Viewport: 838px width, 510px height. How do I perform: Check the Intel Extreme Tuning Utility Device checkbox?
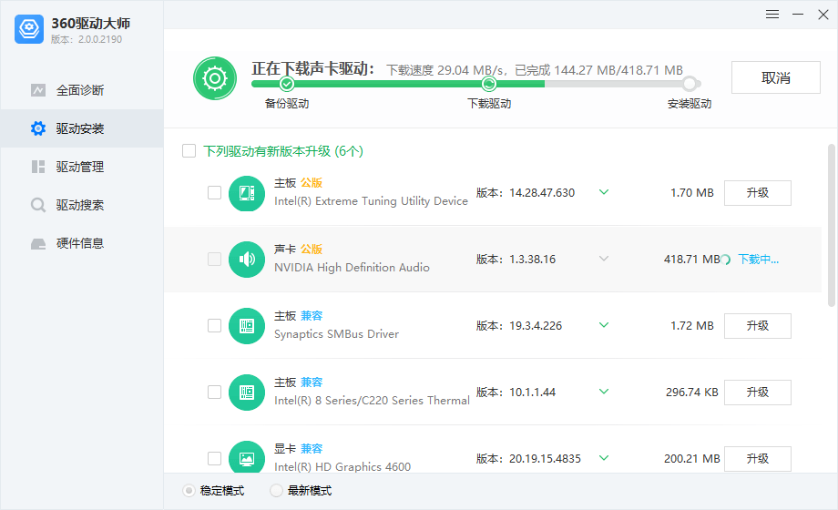click(x=214, y=192)
